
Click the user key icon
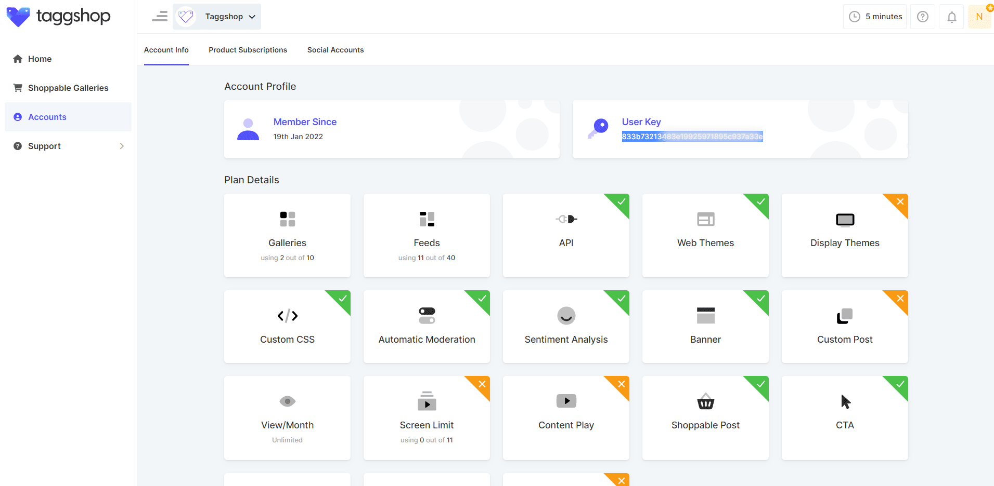tap(599, 128)
